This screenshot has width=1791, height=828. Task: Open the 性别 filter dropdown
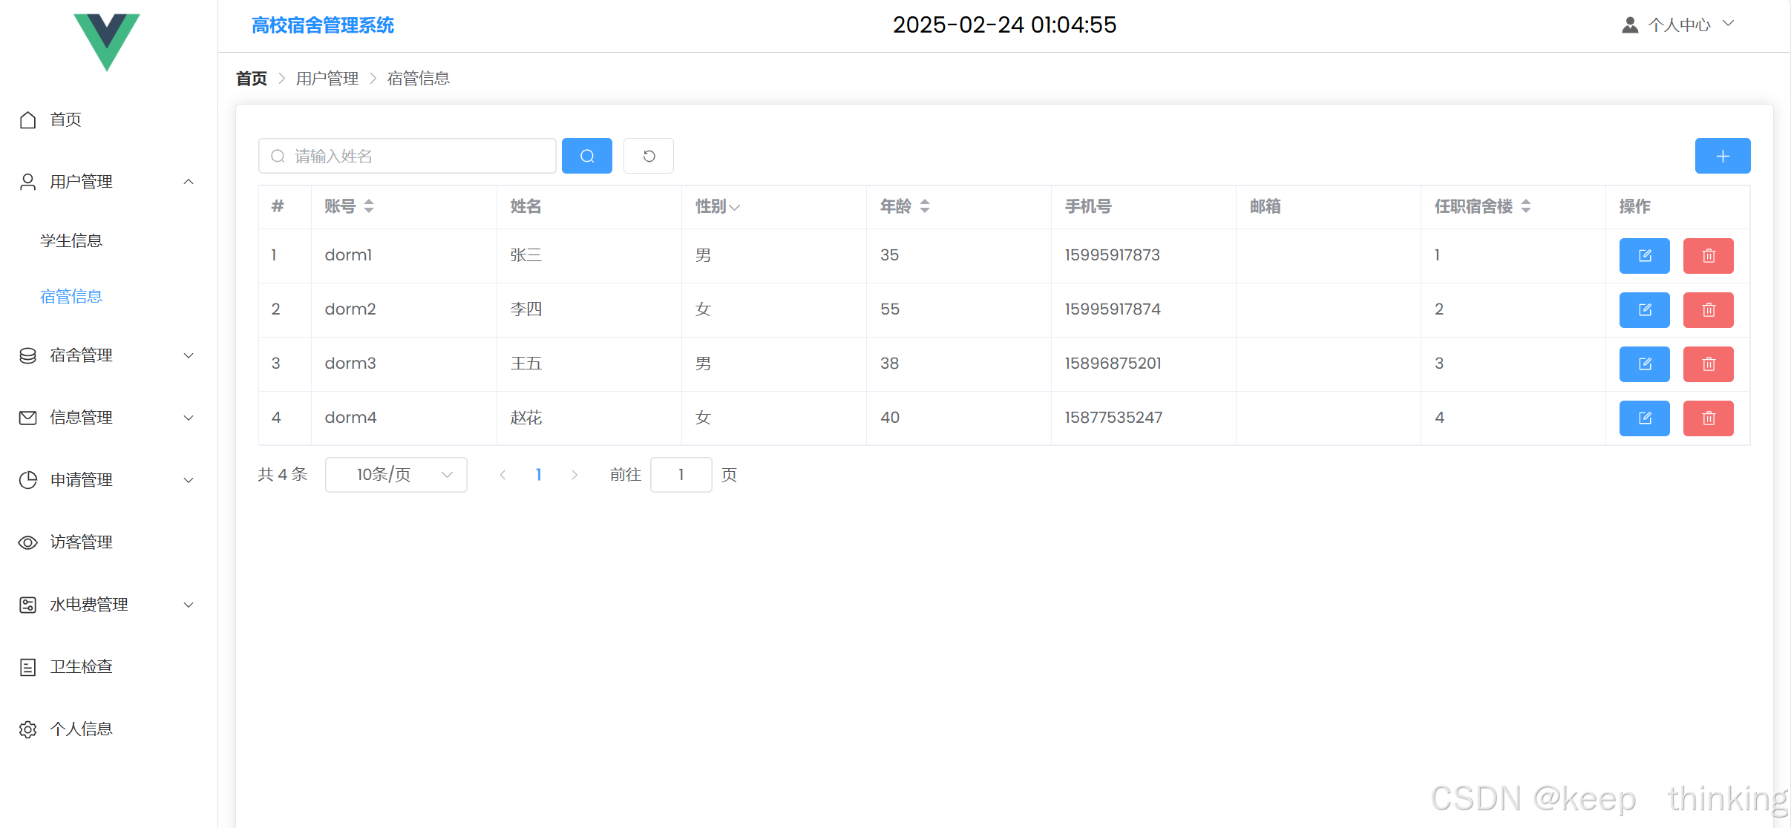pyautogui.click(x=735, y=207)
